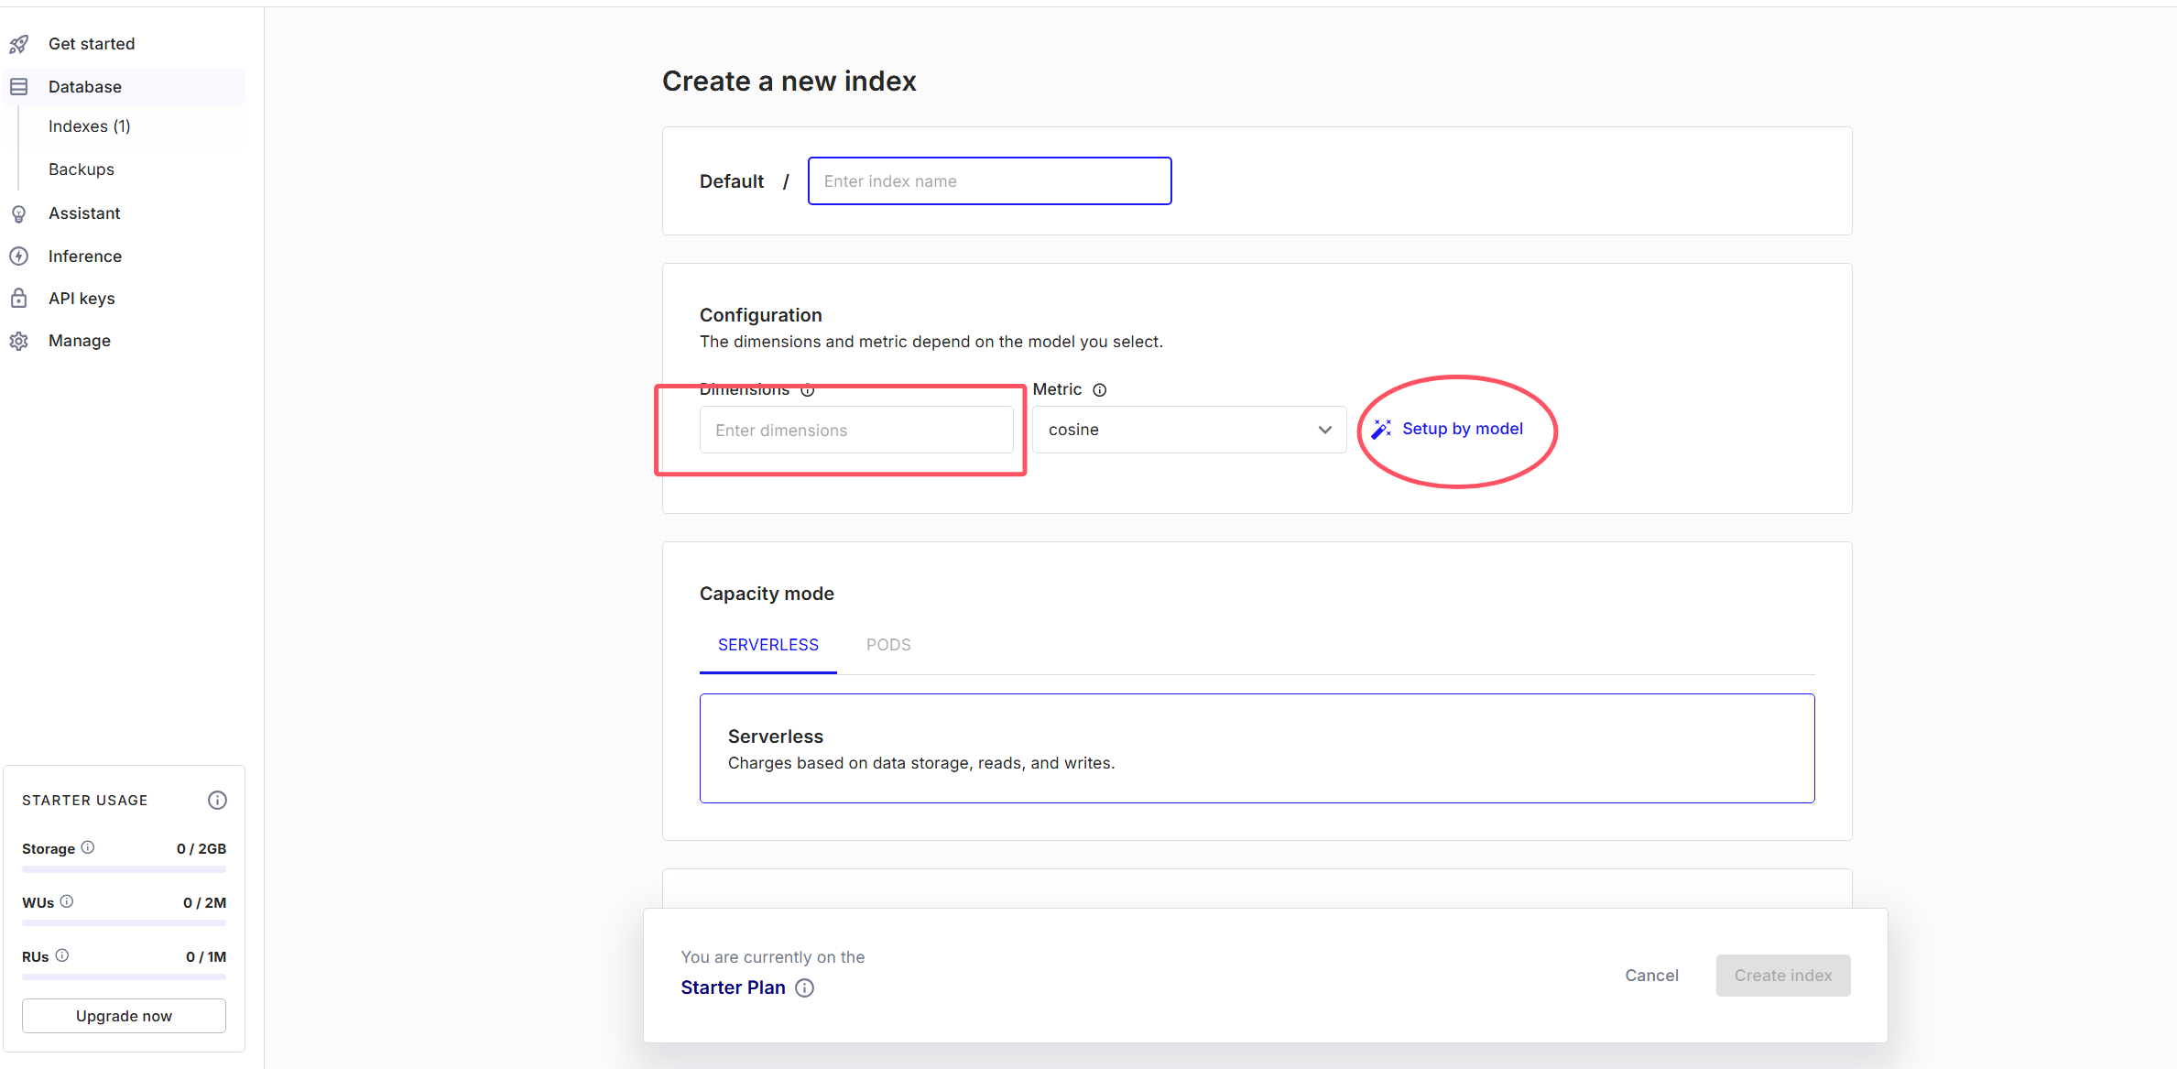Click the info icon beside Storage
2177x1069 pixels.
(88, 847)
